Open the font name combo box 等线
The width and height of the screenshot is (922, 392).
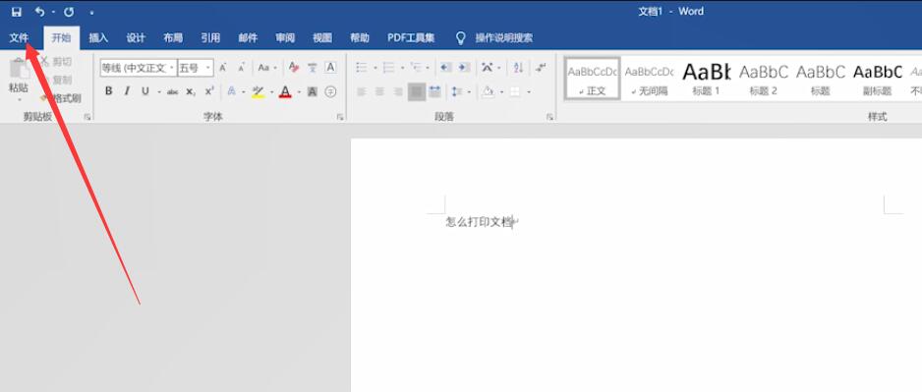139,68
